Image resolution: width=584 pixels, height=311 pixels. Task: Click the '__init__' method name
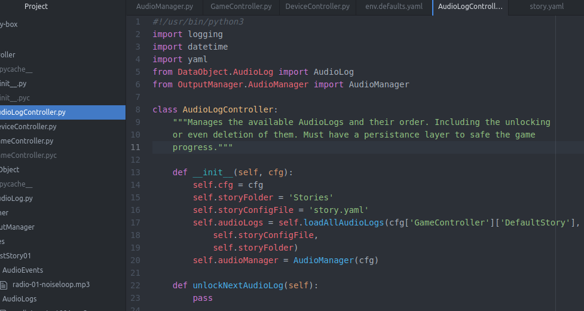coord(213,172)
